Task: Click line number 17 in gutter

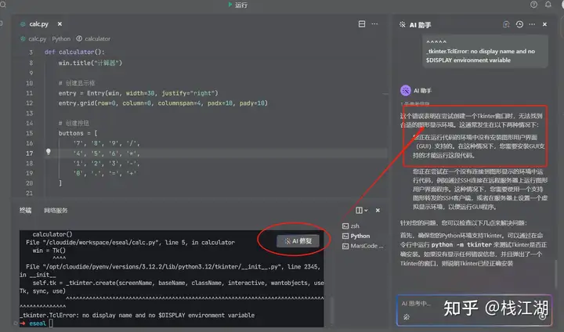Action: pos(30,153)
